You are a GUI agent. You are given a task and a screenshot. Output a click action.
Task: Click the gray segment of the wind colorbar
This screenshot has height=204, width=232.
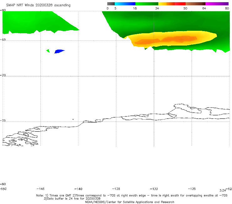point(111,4)
